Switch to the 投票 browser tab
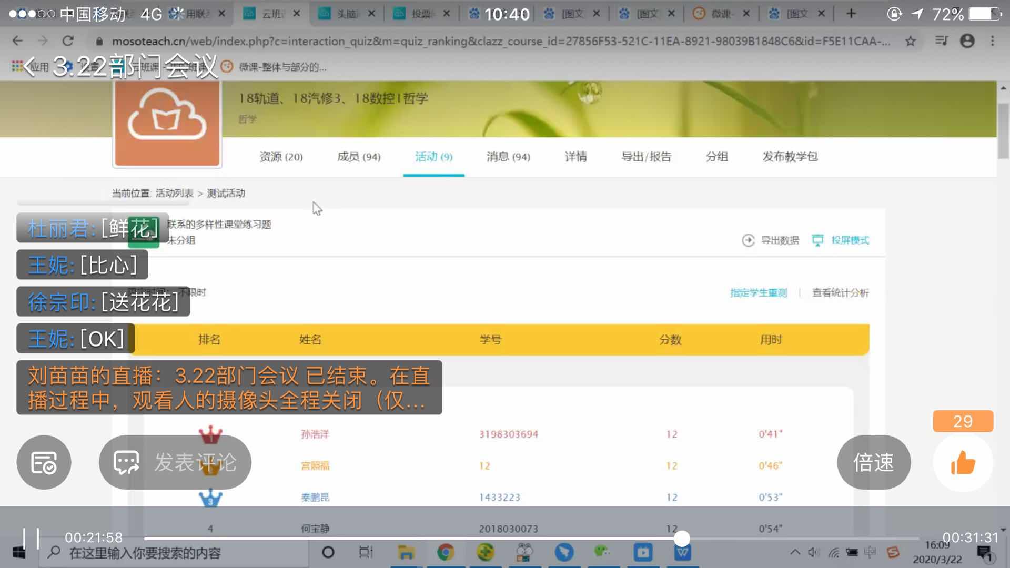Image resolution: width=1010 pixels, height=568 pixels. tap(422, 14)
